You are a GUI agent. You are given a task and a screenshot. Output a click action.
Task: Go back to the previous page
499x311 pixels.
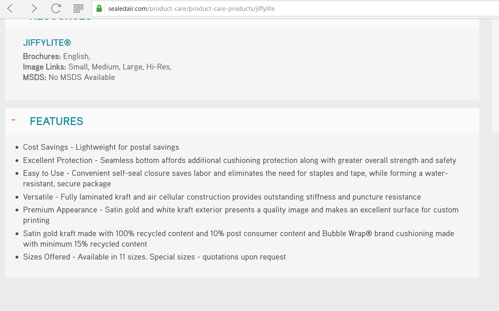click(10, 8)
